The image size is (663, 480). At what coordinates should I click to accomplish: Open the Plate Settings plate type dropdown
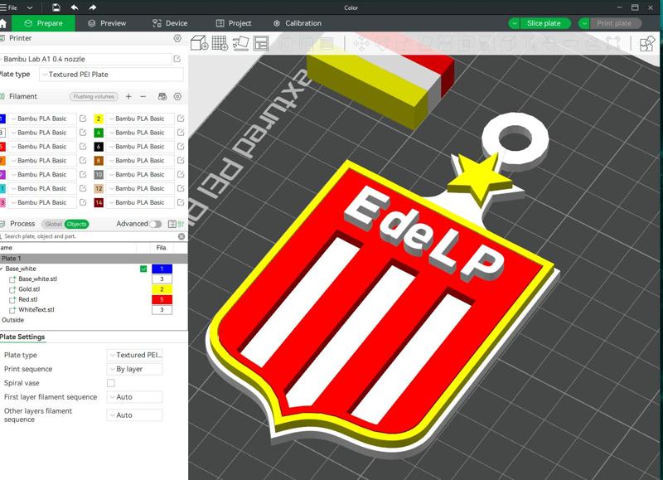click(x=134, y=355)
